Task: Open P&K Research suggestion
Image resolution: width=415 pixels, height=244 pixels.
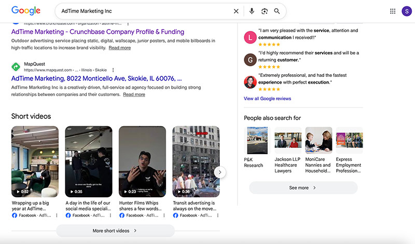Action: (x=257, y=147)
